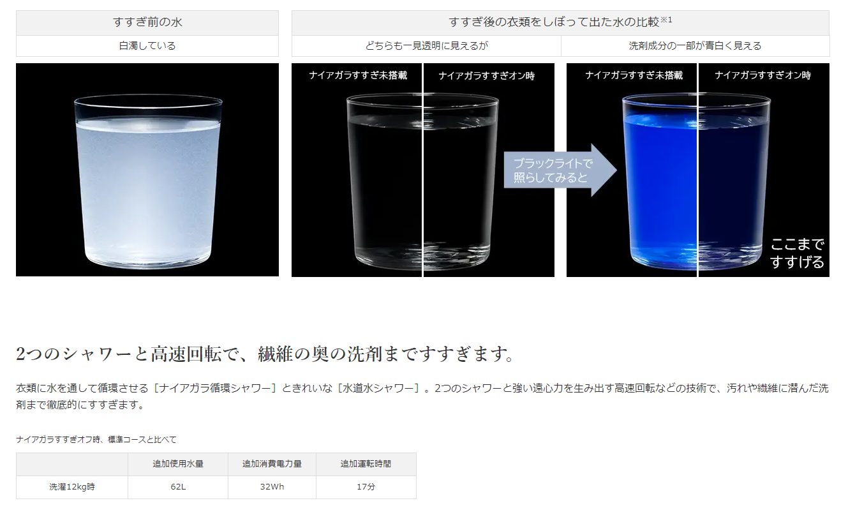
Task: Click the 32Wh table cell
Action: (x=272, y=487)
